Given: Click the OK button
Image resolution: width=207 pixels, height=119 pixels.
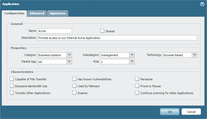Looking at the screenshot, I should pos(170,112).
